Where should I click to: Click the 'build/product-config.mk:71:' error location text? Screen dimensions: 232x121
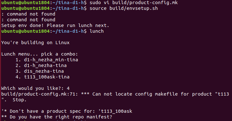40,94
